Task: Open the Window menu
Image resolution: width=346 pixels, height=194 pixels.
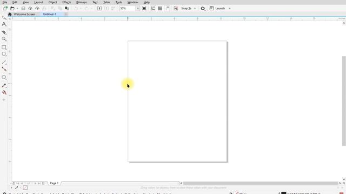Action: 133,2
